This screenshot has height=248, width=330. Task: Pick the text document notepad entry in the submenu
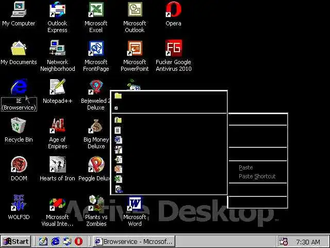pos(169,130)
